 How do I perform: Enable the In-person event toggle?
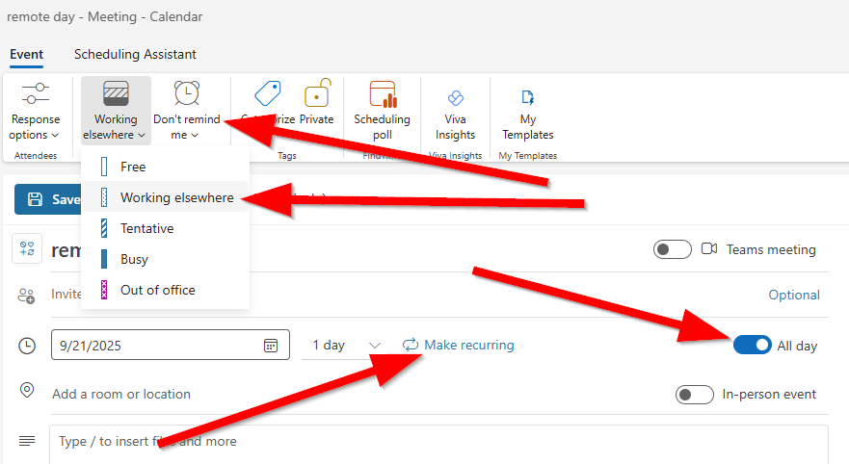coord(695,394)
